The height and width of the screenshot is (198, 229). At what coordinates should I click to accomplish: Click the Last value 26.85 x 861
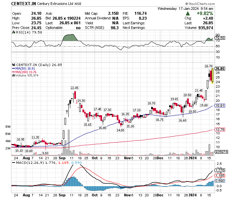pyautogui.click(x=70, y=23)
